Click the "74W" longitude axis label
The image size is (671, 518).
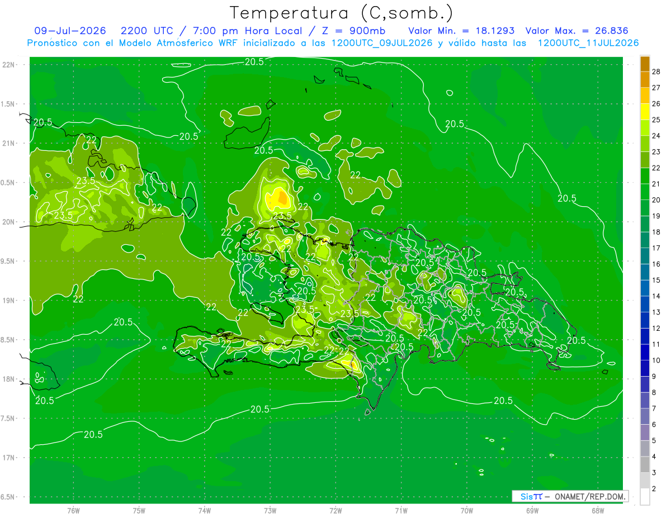coord(205,510)
